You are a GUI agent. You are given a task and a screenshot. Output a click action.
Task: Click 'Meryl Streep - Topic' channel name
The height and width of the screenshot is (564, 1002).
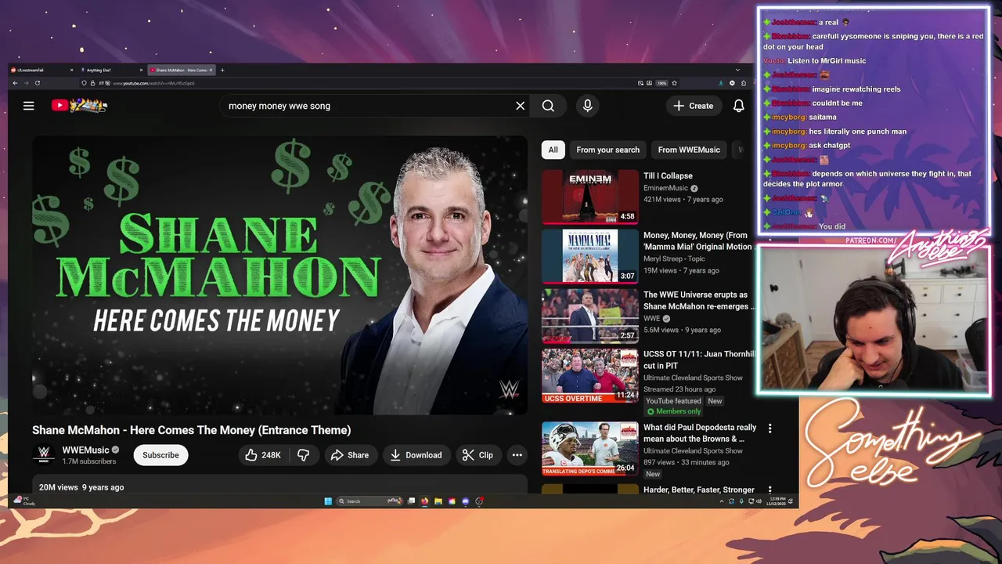click(674, 258)
